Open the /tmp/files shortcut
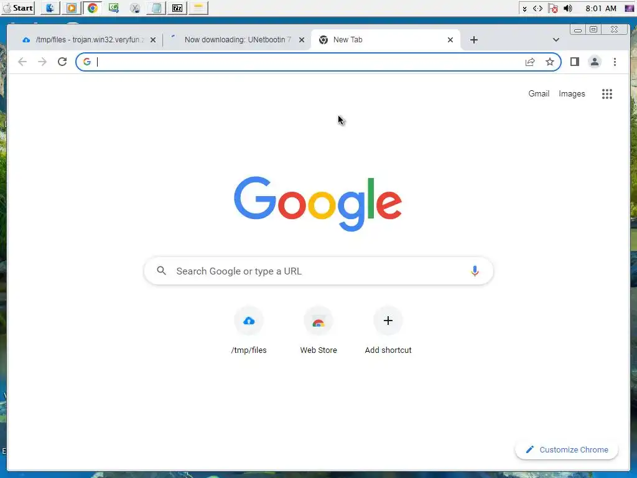 (249, 331)
